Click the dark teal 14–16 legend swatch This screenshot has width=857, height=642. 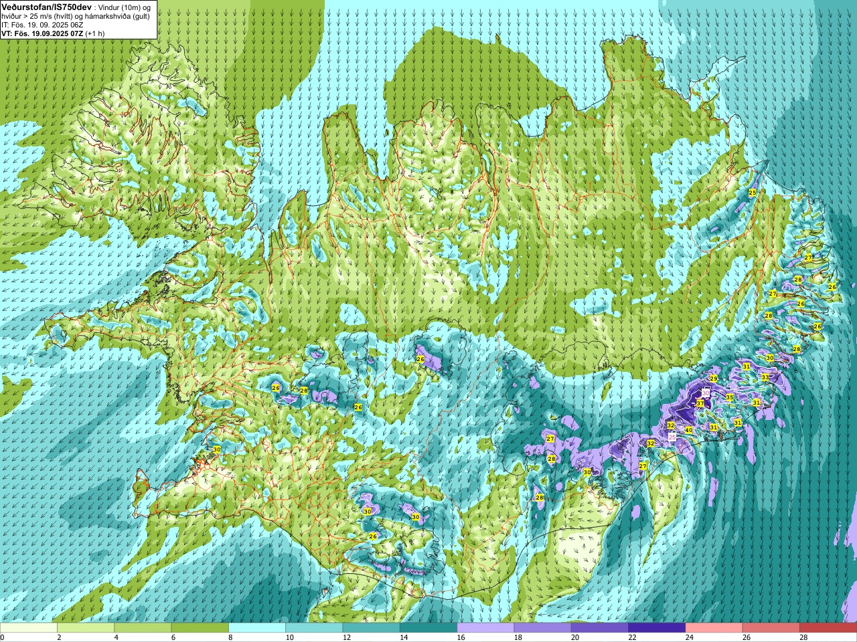pyautogui.click(x=428, y=628)
